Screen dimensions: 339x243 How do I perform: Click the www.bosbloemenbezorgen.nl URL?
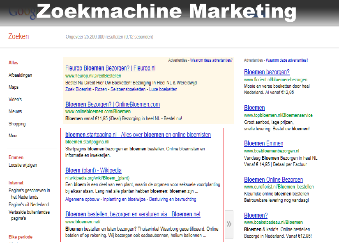click(x=272, y=151)
